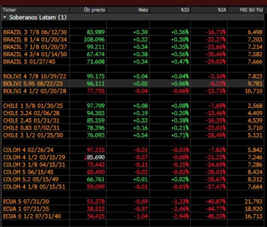Select the ECUA 5 07/31/30 ticker
Viewport: 267px width, 227px height.
click(26, 201)
